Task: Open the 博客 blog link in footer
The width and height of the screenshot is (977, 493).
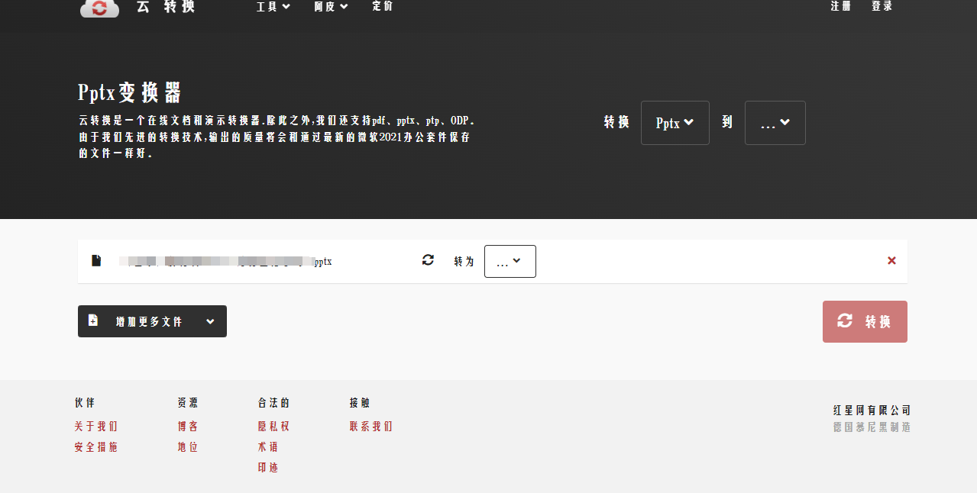Action: click(188, 427)
